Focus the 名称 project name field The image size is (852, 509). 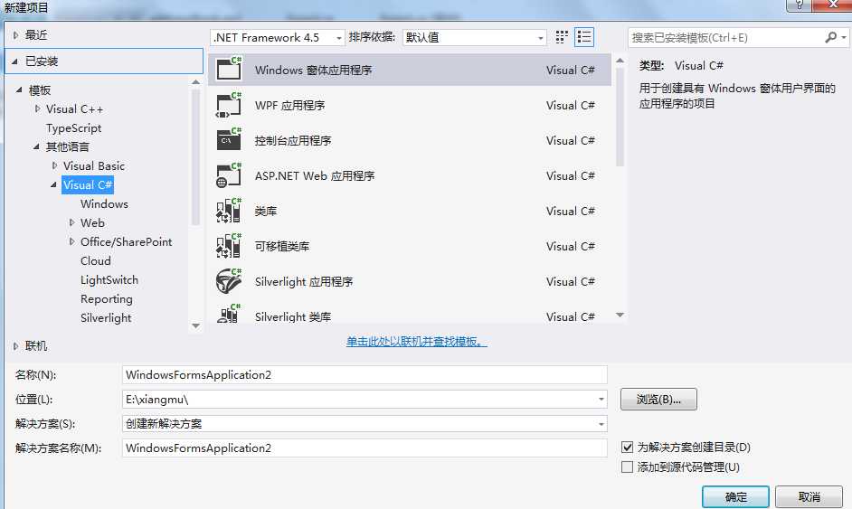click(364, 375)
